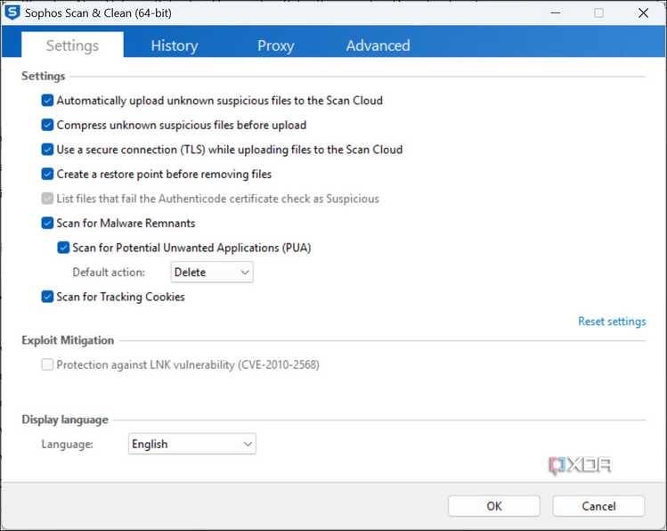This screenshot has height=531, width=667.
Task: Go to the Advanced tab
Action: (x=378, y=45)
